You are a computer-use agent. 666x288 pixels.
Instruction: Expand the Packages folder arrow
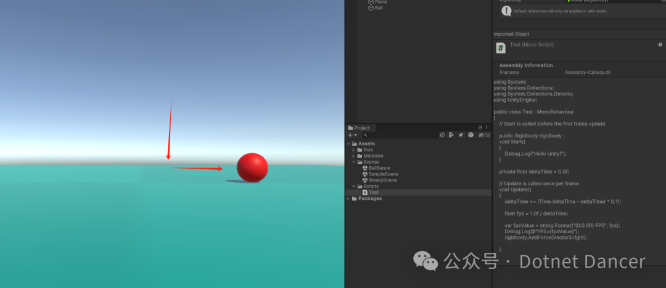tap(349, 199)
